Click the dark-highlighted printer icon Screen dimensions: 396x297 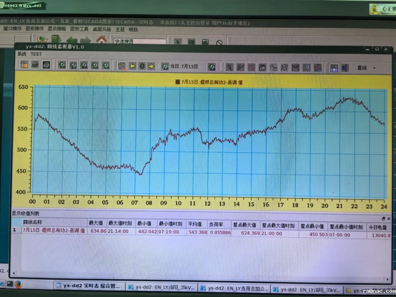click(46, 65)
